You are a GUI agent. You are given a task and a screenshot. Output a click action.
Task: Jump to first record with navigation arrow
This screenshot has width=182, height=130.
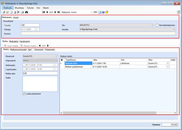[44, 12]
